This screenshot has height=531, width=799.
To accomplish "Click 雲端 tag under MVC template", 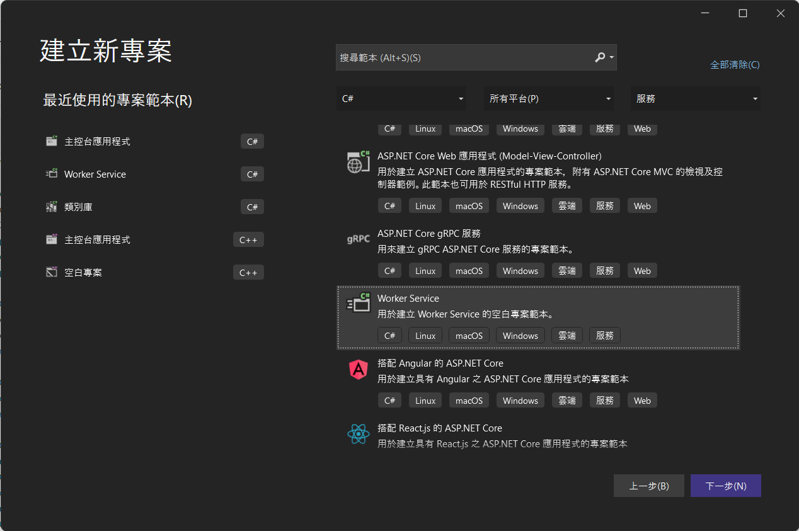I will (567, 206).
